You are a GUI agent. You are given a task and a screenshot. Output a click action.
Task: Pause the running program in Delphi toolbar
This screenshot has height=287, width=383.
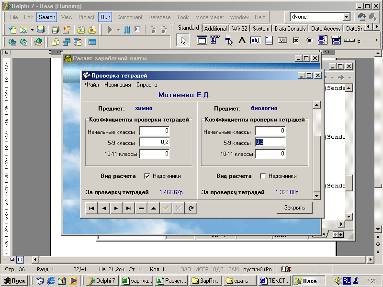(127, 30)
